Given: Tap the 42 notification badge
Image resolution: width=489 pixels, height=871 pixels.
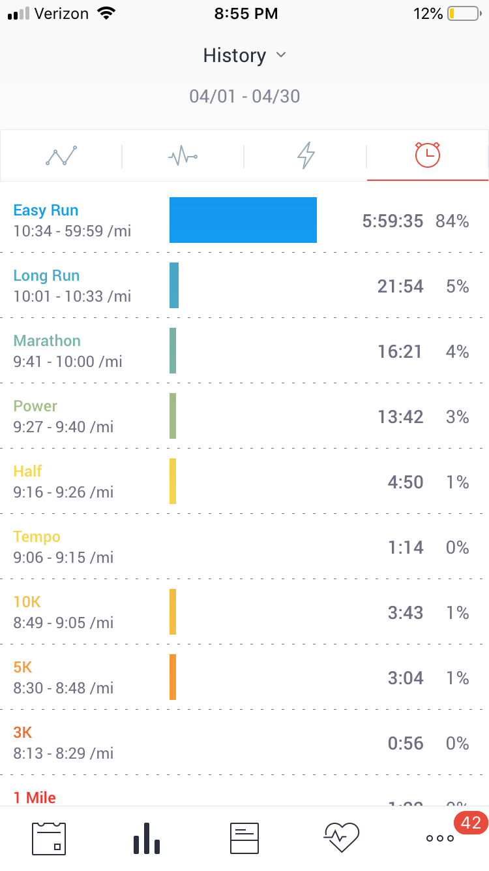Looking at the screenshot, I should pos(471,823).
